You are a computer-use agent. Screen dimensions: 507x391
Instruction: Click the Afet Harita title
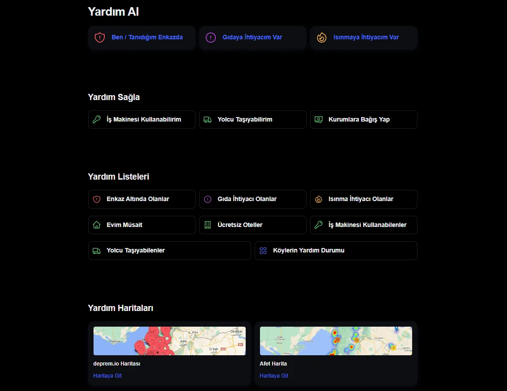click(x=273, y=364)
